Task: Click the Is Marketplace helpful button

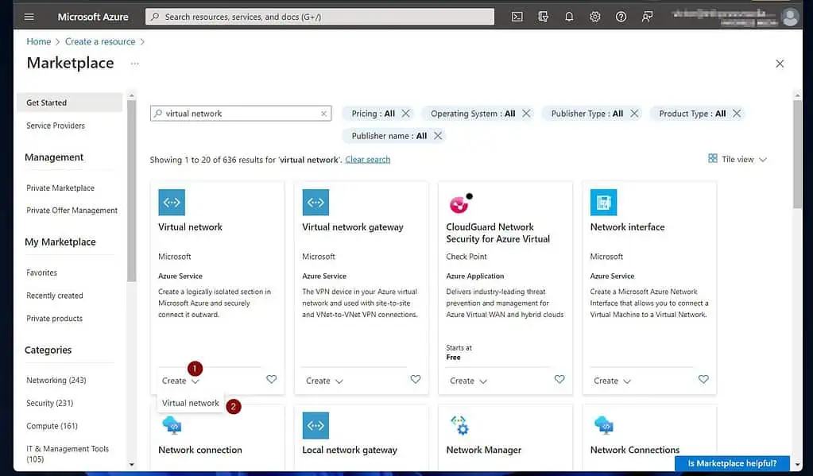Action: click(730, 463)
